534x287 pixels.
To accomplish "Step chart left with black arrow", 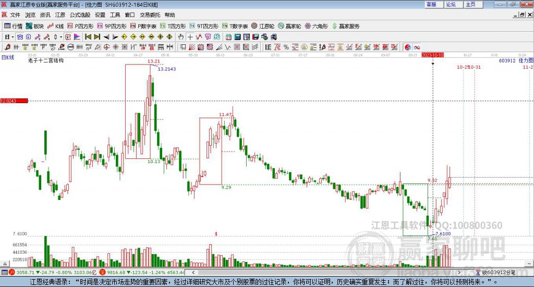I will pos(106,37).
